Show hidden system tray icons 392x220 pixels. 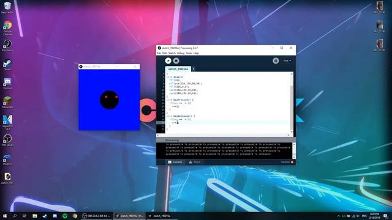pos(339,216)
